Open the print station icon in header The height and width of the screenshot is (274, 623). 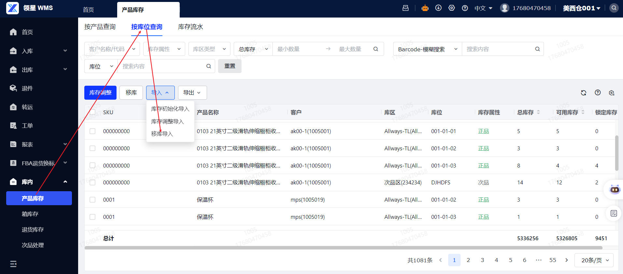click(x=406, y=8)
